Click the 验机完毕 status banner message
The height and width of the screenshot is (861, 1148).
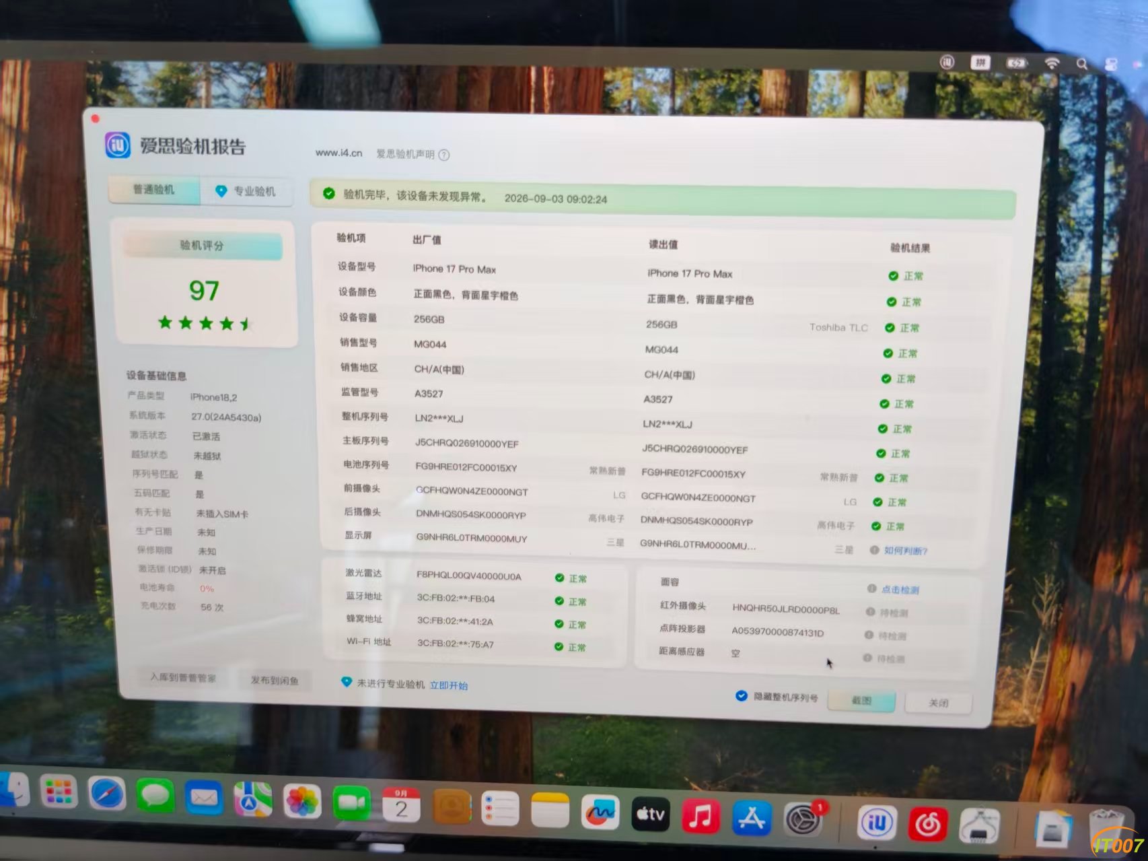click(415, 196)
